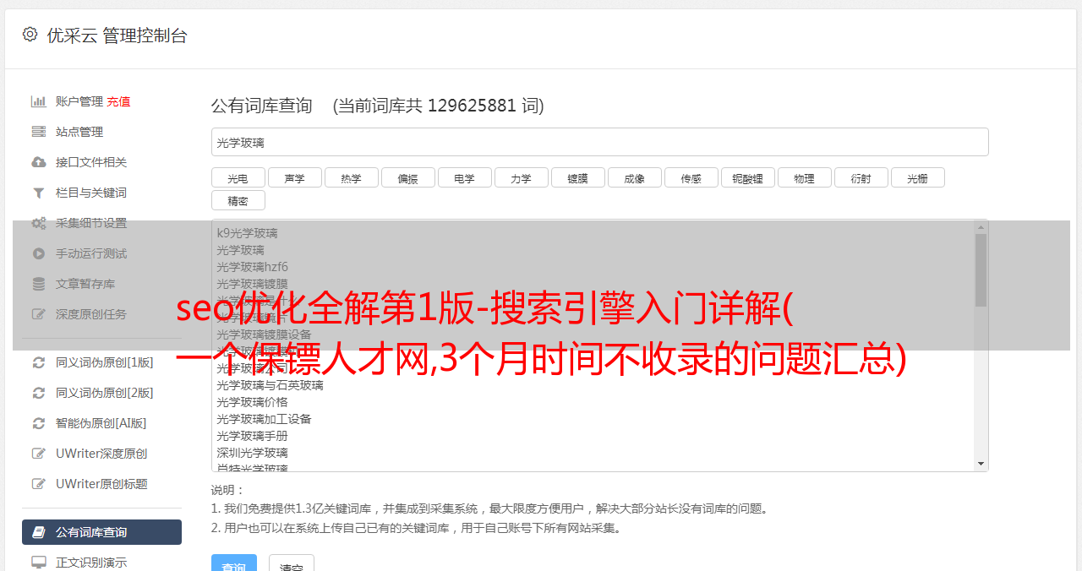Select the 光电 suggestion tag

238,178
